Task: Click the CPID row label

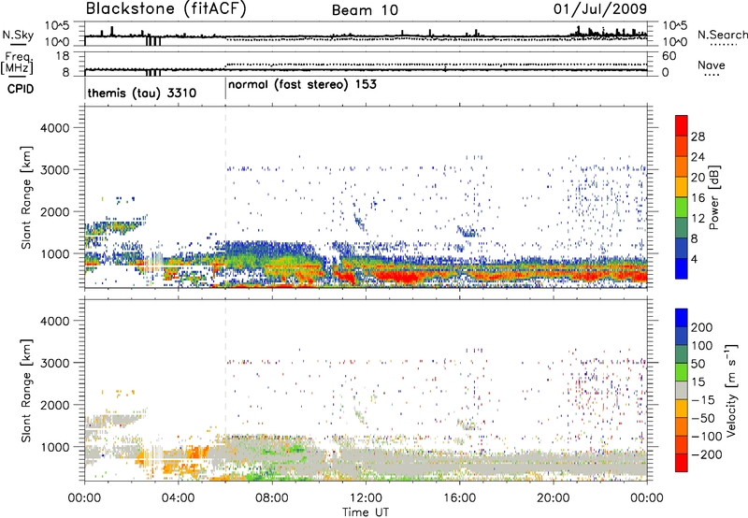Action: click(21, 89)
